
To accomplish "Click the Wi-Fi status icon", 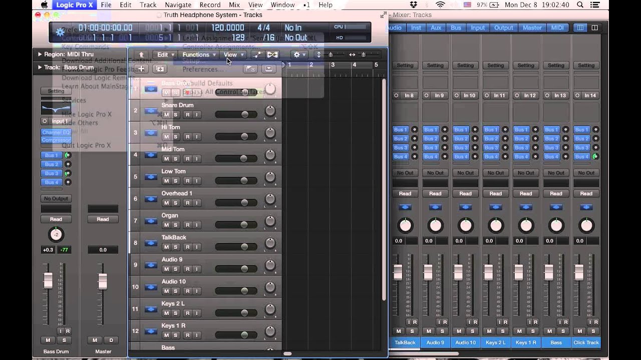I will 440,5.
